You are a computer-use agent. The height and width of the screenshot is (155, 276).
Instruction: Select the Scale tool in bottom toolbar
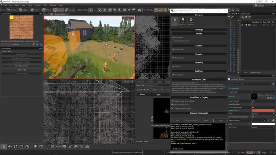[x=21, y=146]
